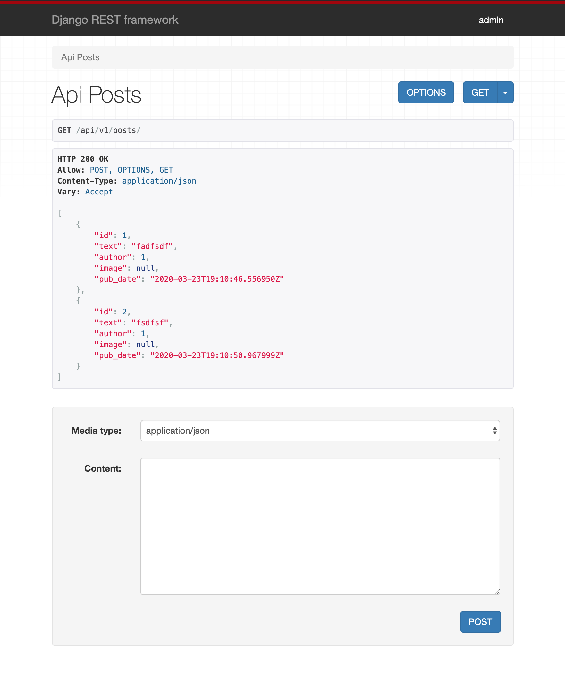Viewport: 565px width, 693px height.
Task: Select the text value "fadfsdf"
Action: point(152,246)
